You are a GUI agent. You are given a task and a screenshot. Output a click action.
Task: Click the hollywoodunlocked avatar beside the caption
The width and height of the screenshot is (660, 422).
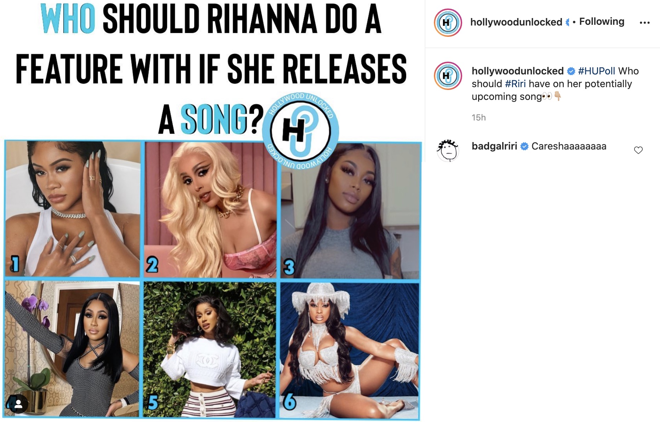tap(448, 76)
